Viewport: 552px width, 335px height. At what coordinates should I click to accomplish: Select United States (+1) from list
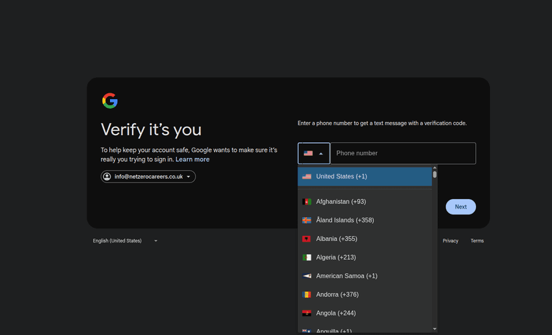tap(341, 176)
